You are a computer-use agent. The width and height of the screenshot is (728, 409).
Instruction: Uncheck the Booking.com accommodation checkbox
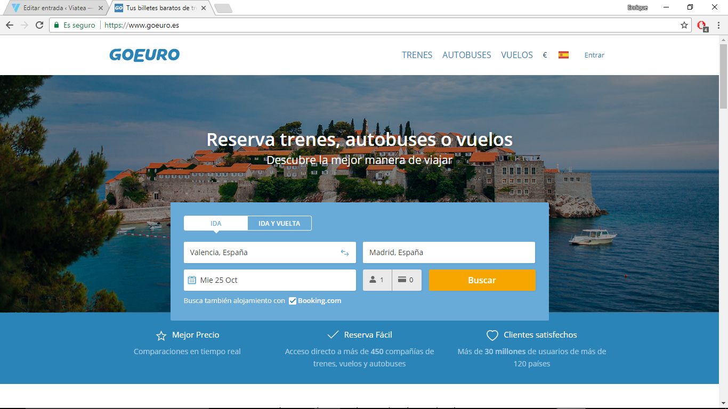(293, 301)
